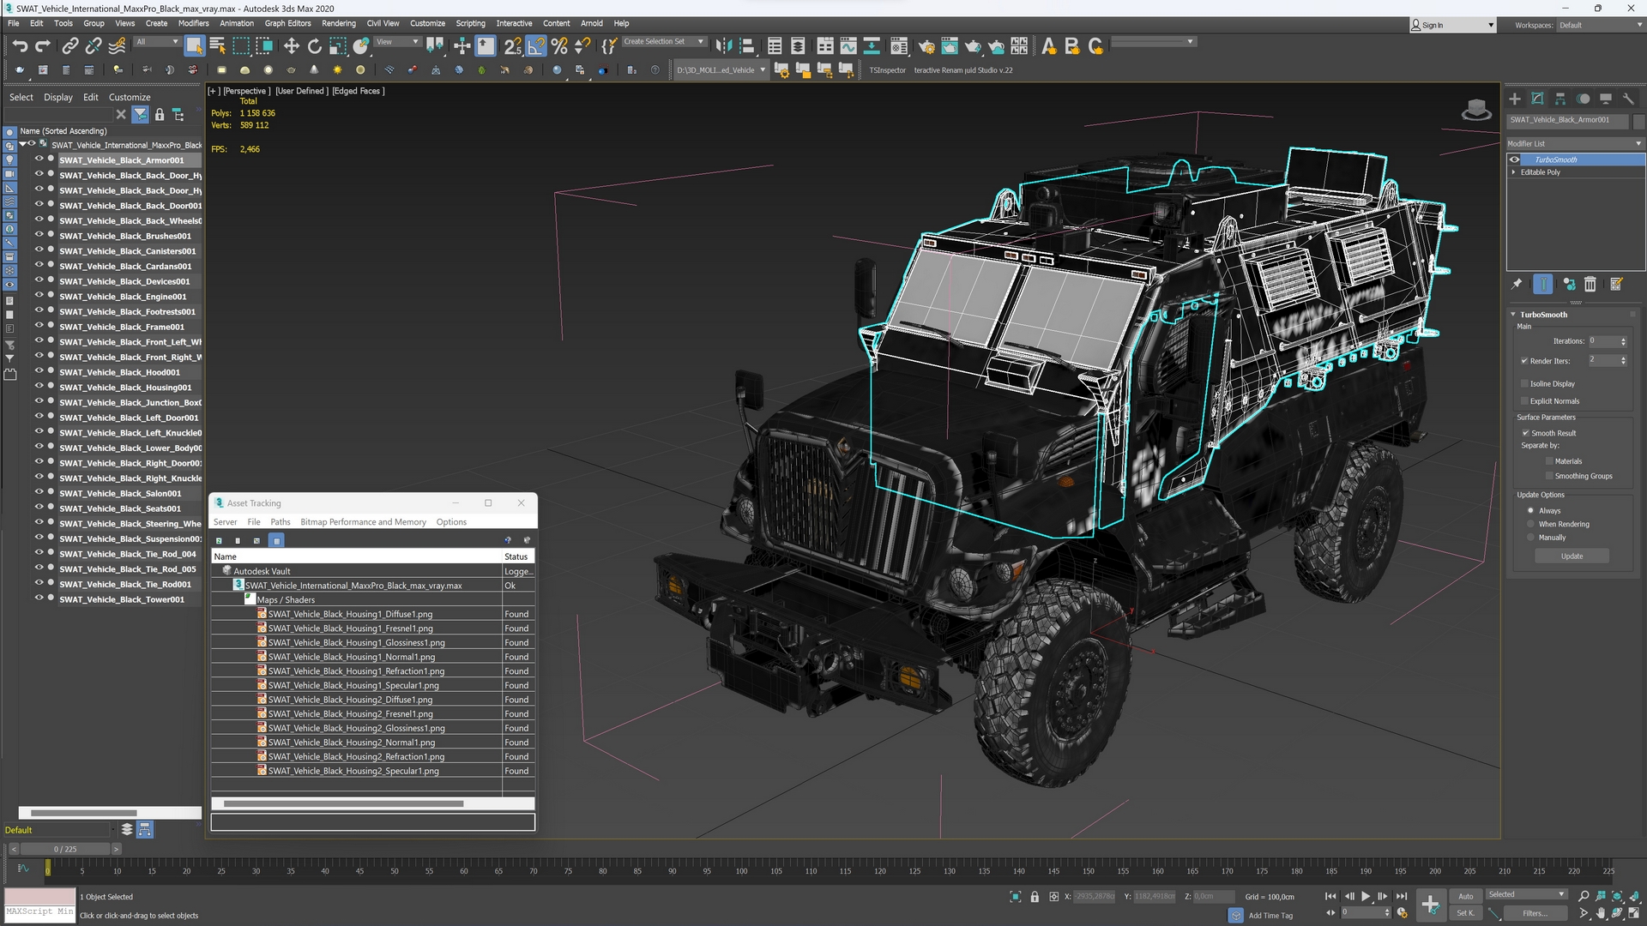Activate the Select and Link tool
The image size is (1647, 926).
[70, 46]
